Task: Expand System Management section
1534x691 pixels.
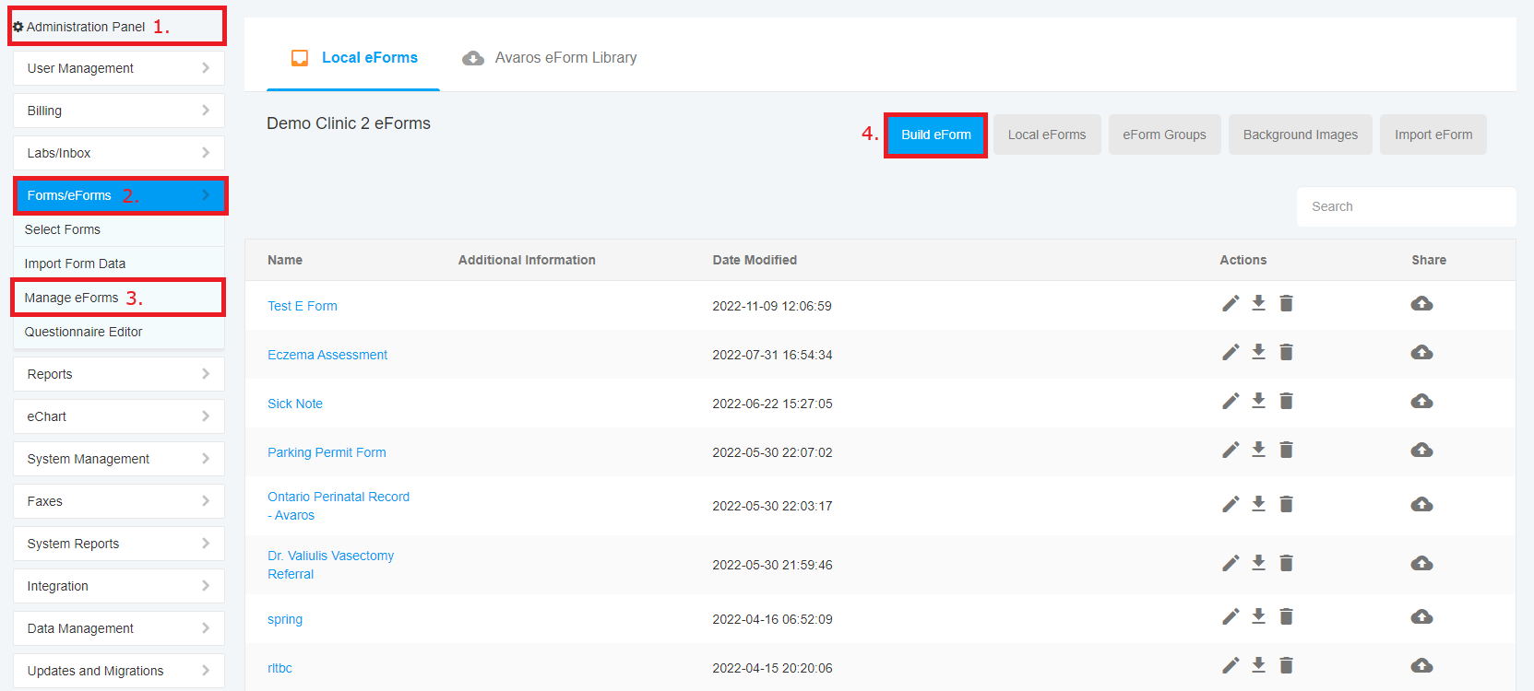Action: coord(119,459)
